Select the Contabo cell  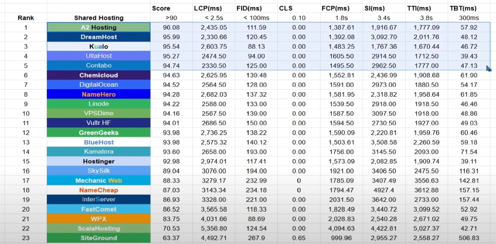pyautogui.click(x=98, y=66)
